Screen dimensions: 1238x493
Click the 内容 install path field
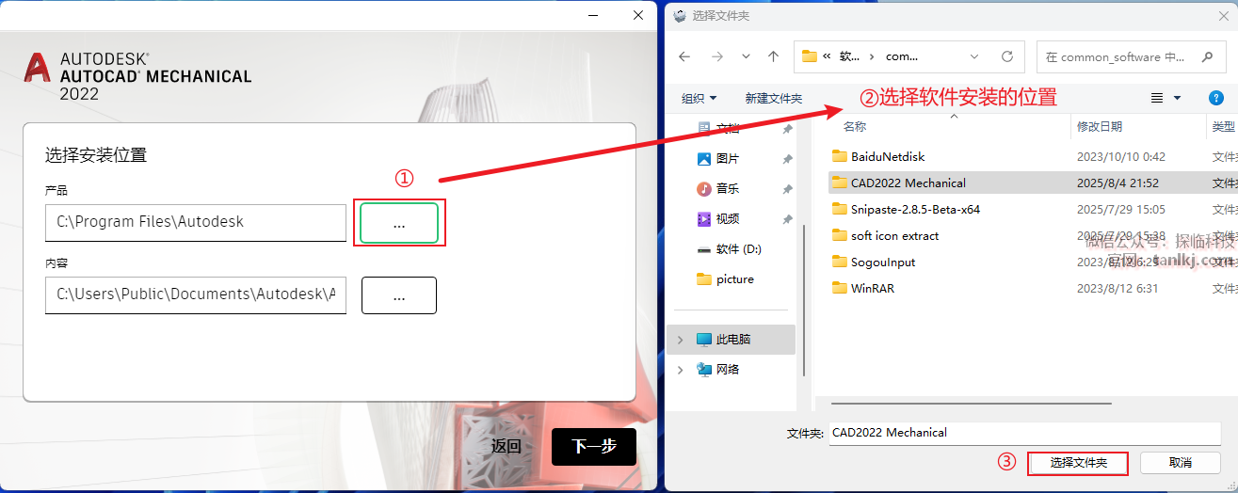click(x=196, y=295)
